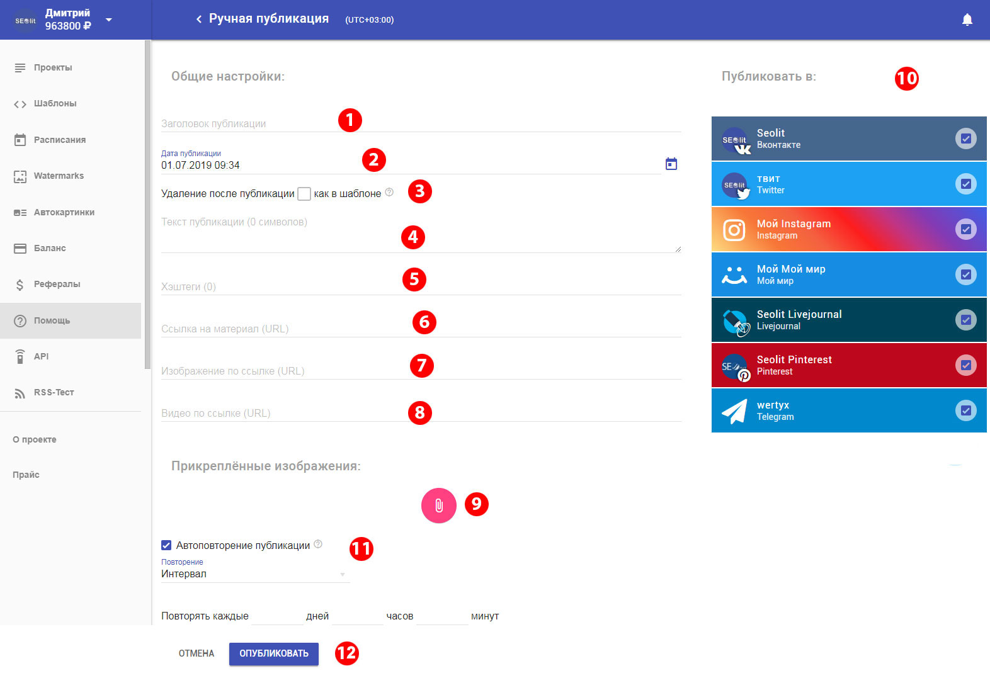Open the calendar date picker icon
Image resolution: width=990 pixels, height=695 pixels.
671,164
